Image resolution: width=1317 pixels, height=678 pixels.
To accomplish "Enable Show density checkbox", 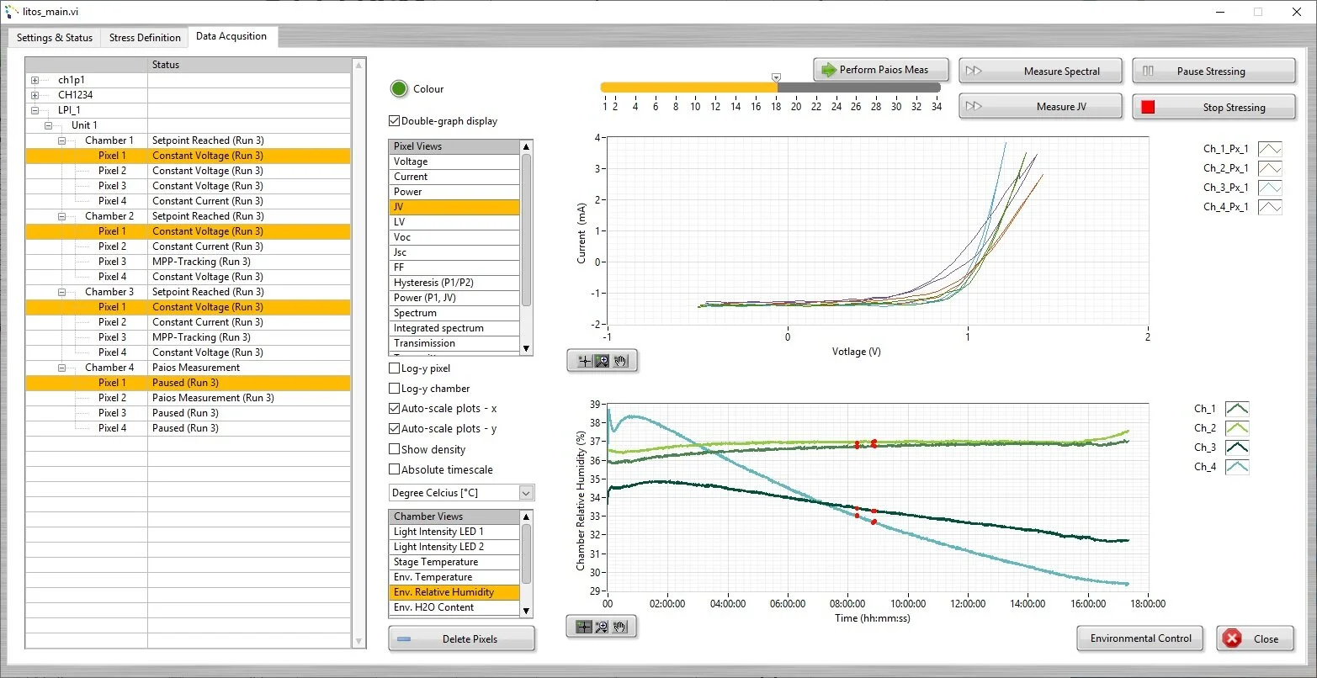I will (x=395, y=449).
